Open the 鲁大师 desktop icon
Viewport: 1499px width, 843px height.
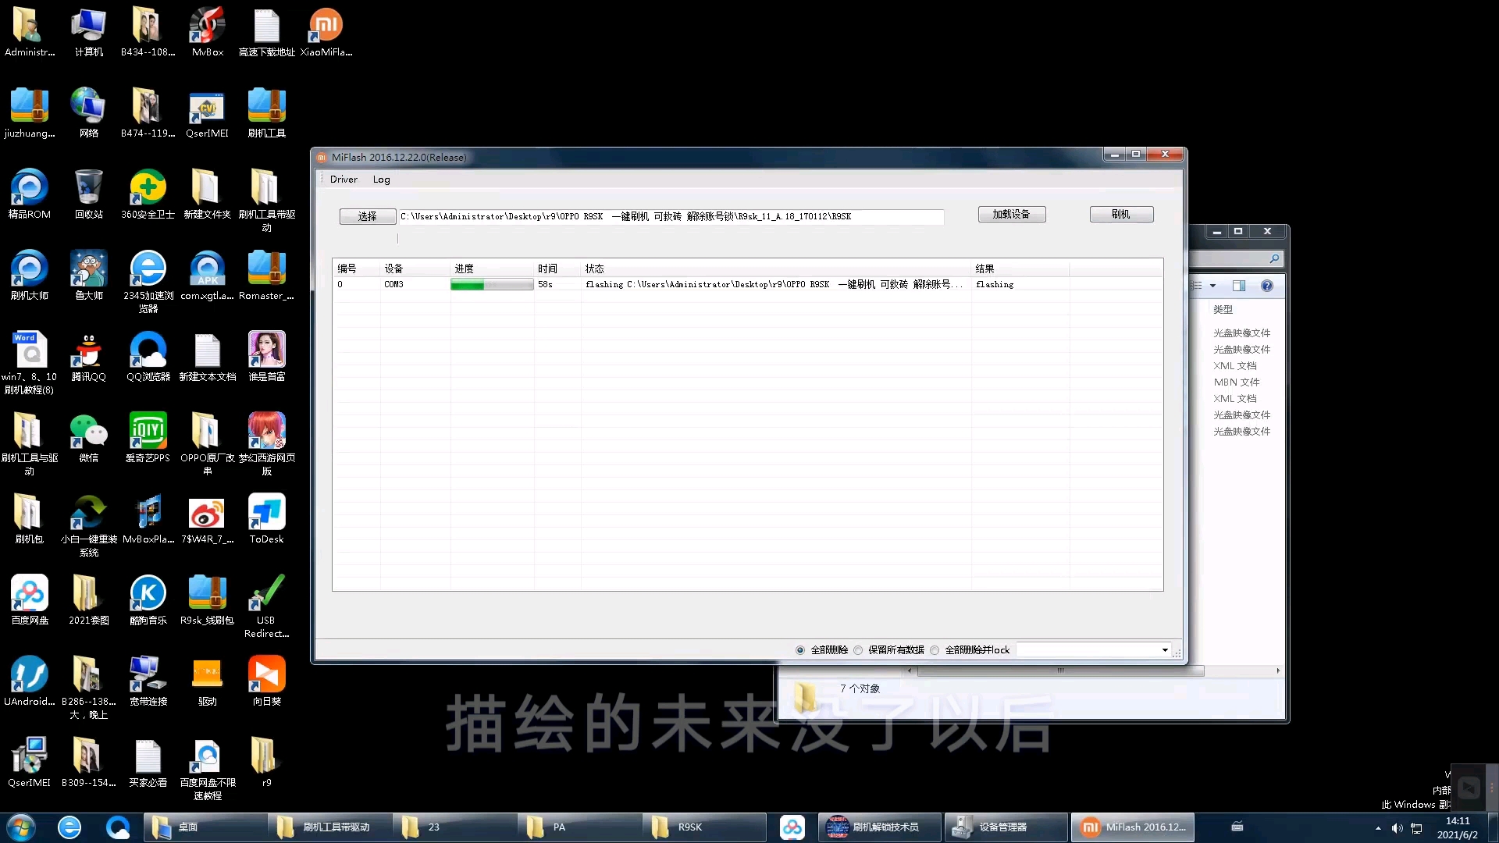(x=89, y=276)
